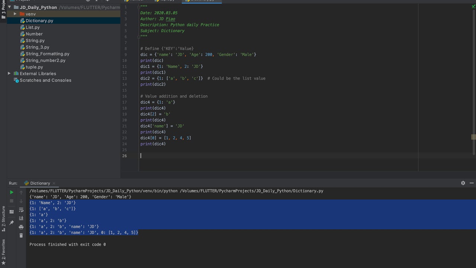Expand External Libraries node
Viewport: 476px width, 268px height.
9,73
